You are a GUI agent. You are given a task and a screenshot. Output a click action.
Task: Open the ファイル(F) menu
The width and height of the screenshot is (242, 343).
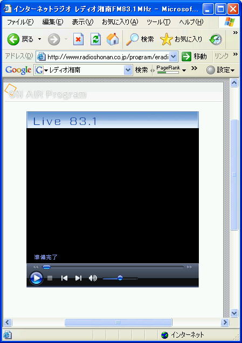(20, 22)
